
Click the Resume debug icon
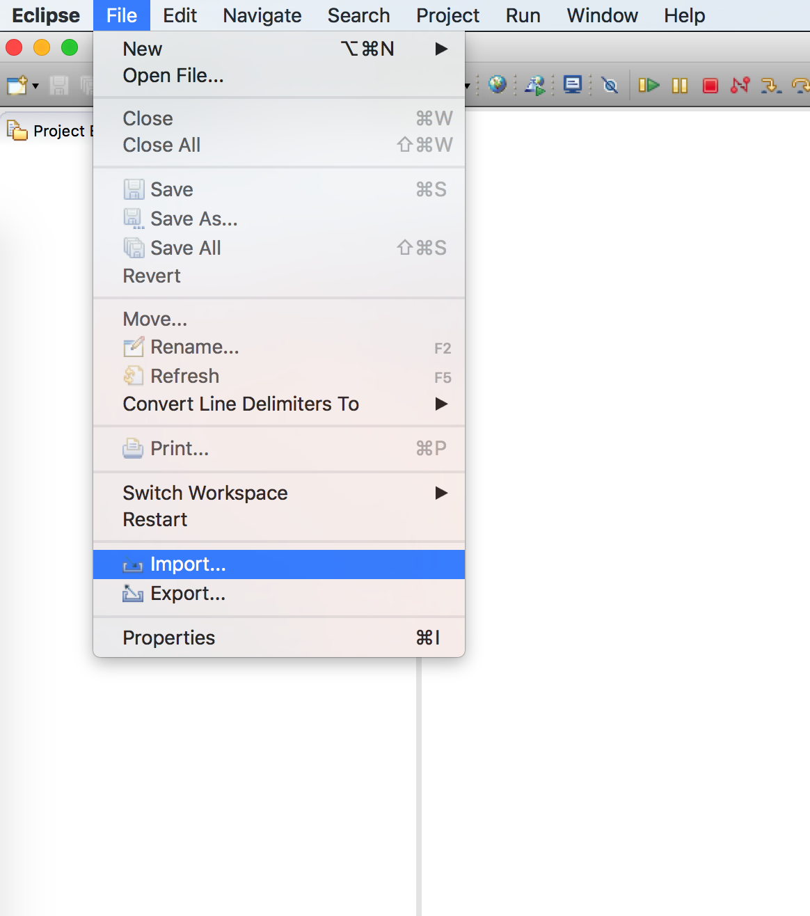649,85
